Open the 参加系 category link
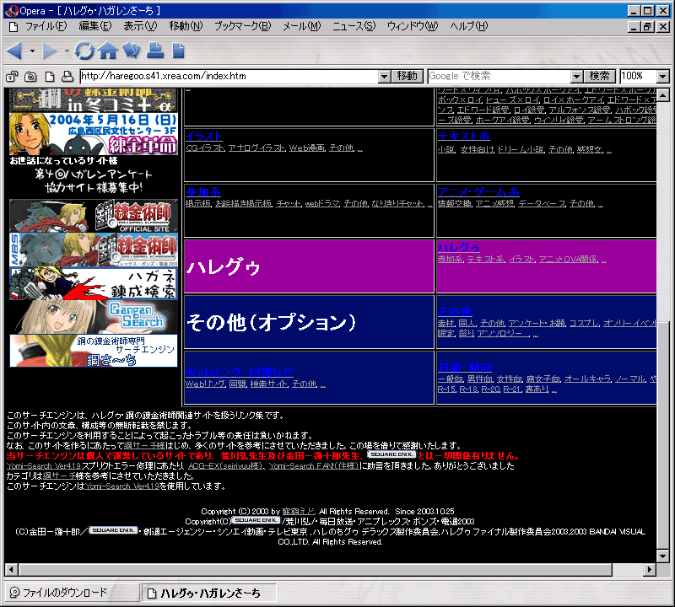This screenshot has width=675, height=607. point(203,192)
